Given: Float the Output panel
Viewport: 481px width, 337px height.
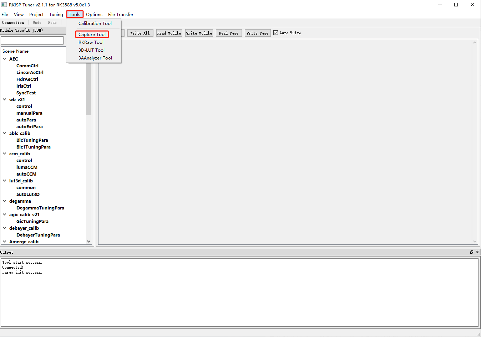Looking at the screenshot, I should point(472,252).
